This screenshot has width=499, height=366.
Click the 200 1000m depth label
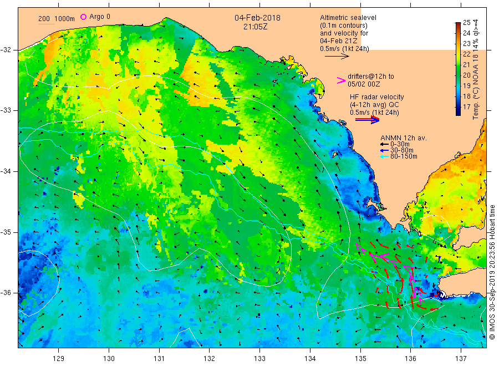pos(57,19)
